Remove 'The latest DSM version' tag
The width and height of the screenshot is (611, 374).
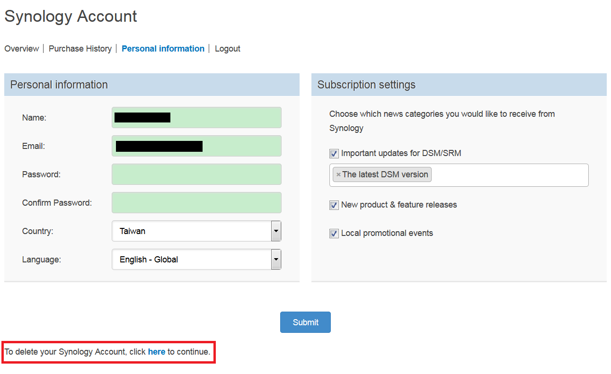338,174
